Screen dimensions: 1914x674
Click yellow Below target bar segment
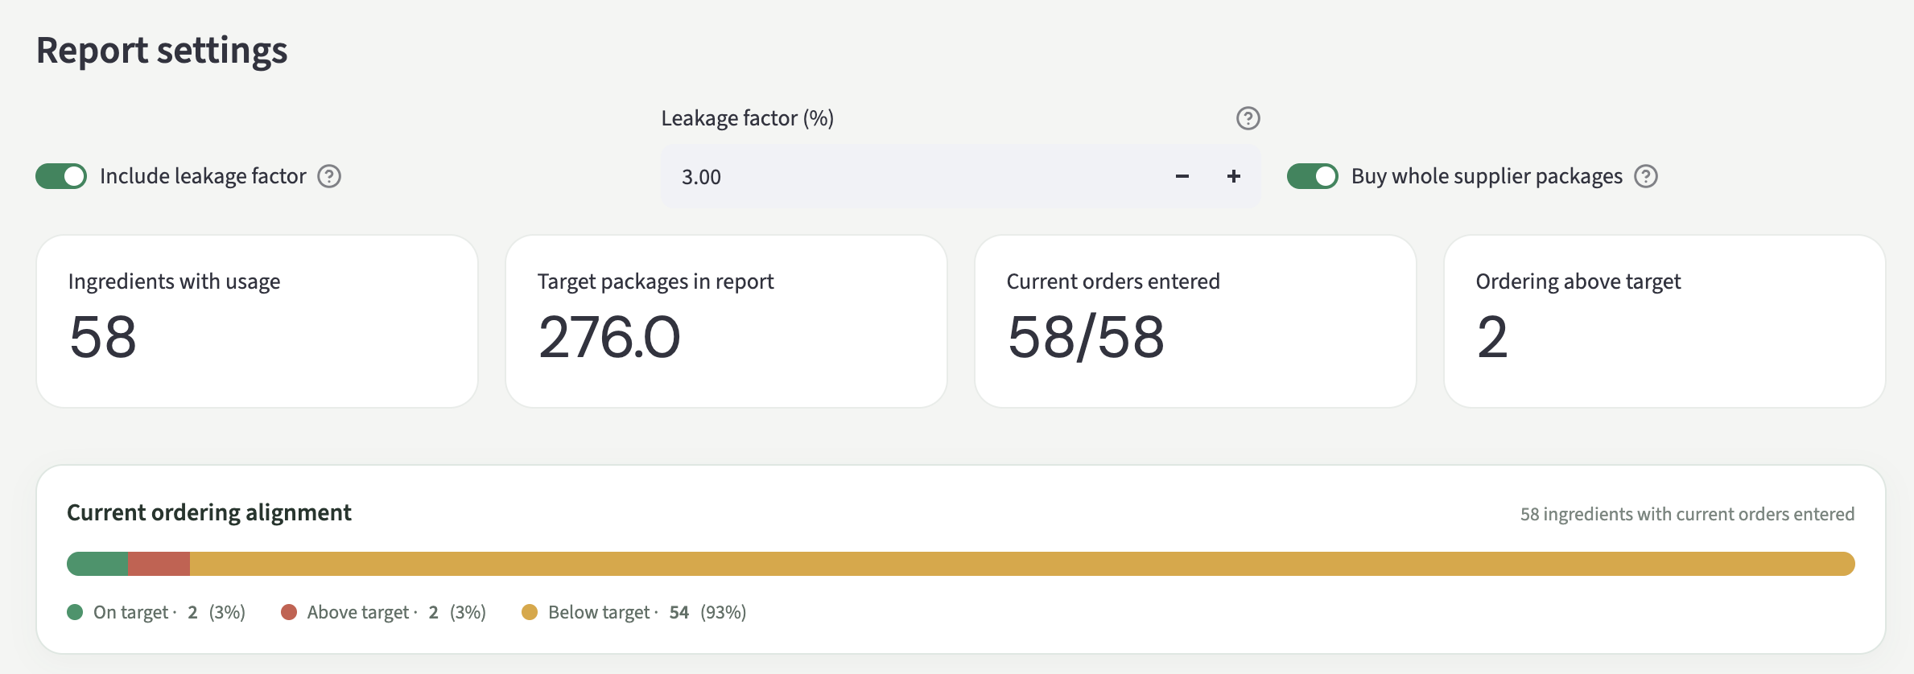point(1022,564)
